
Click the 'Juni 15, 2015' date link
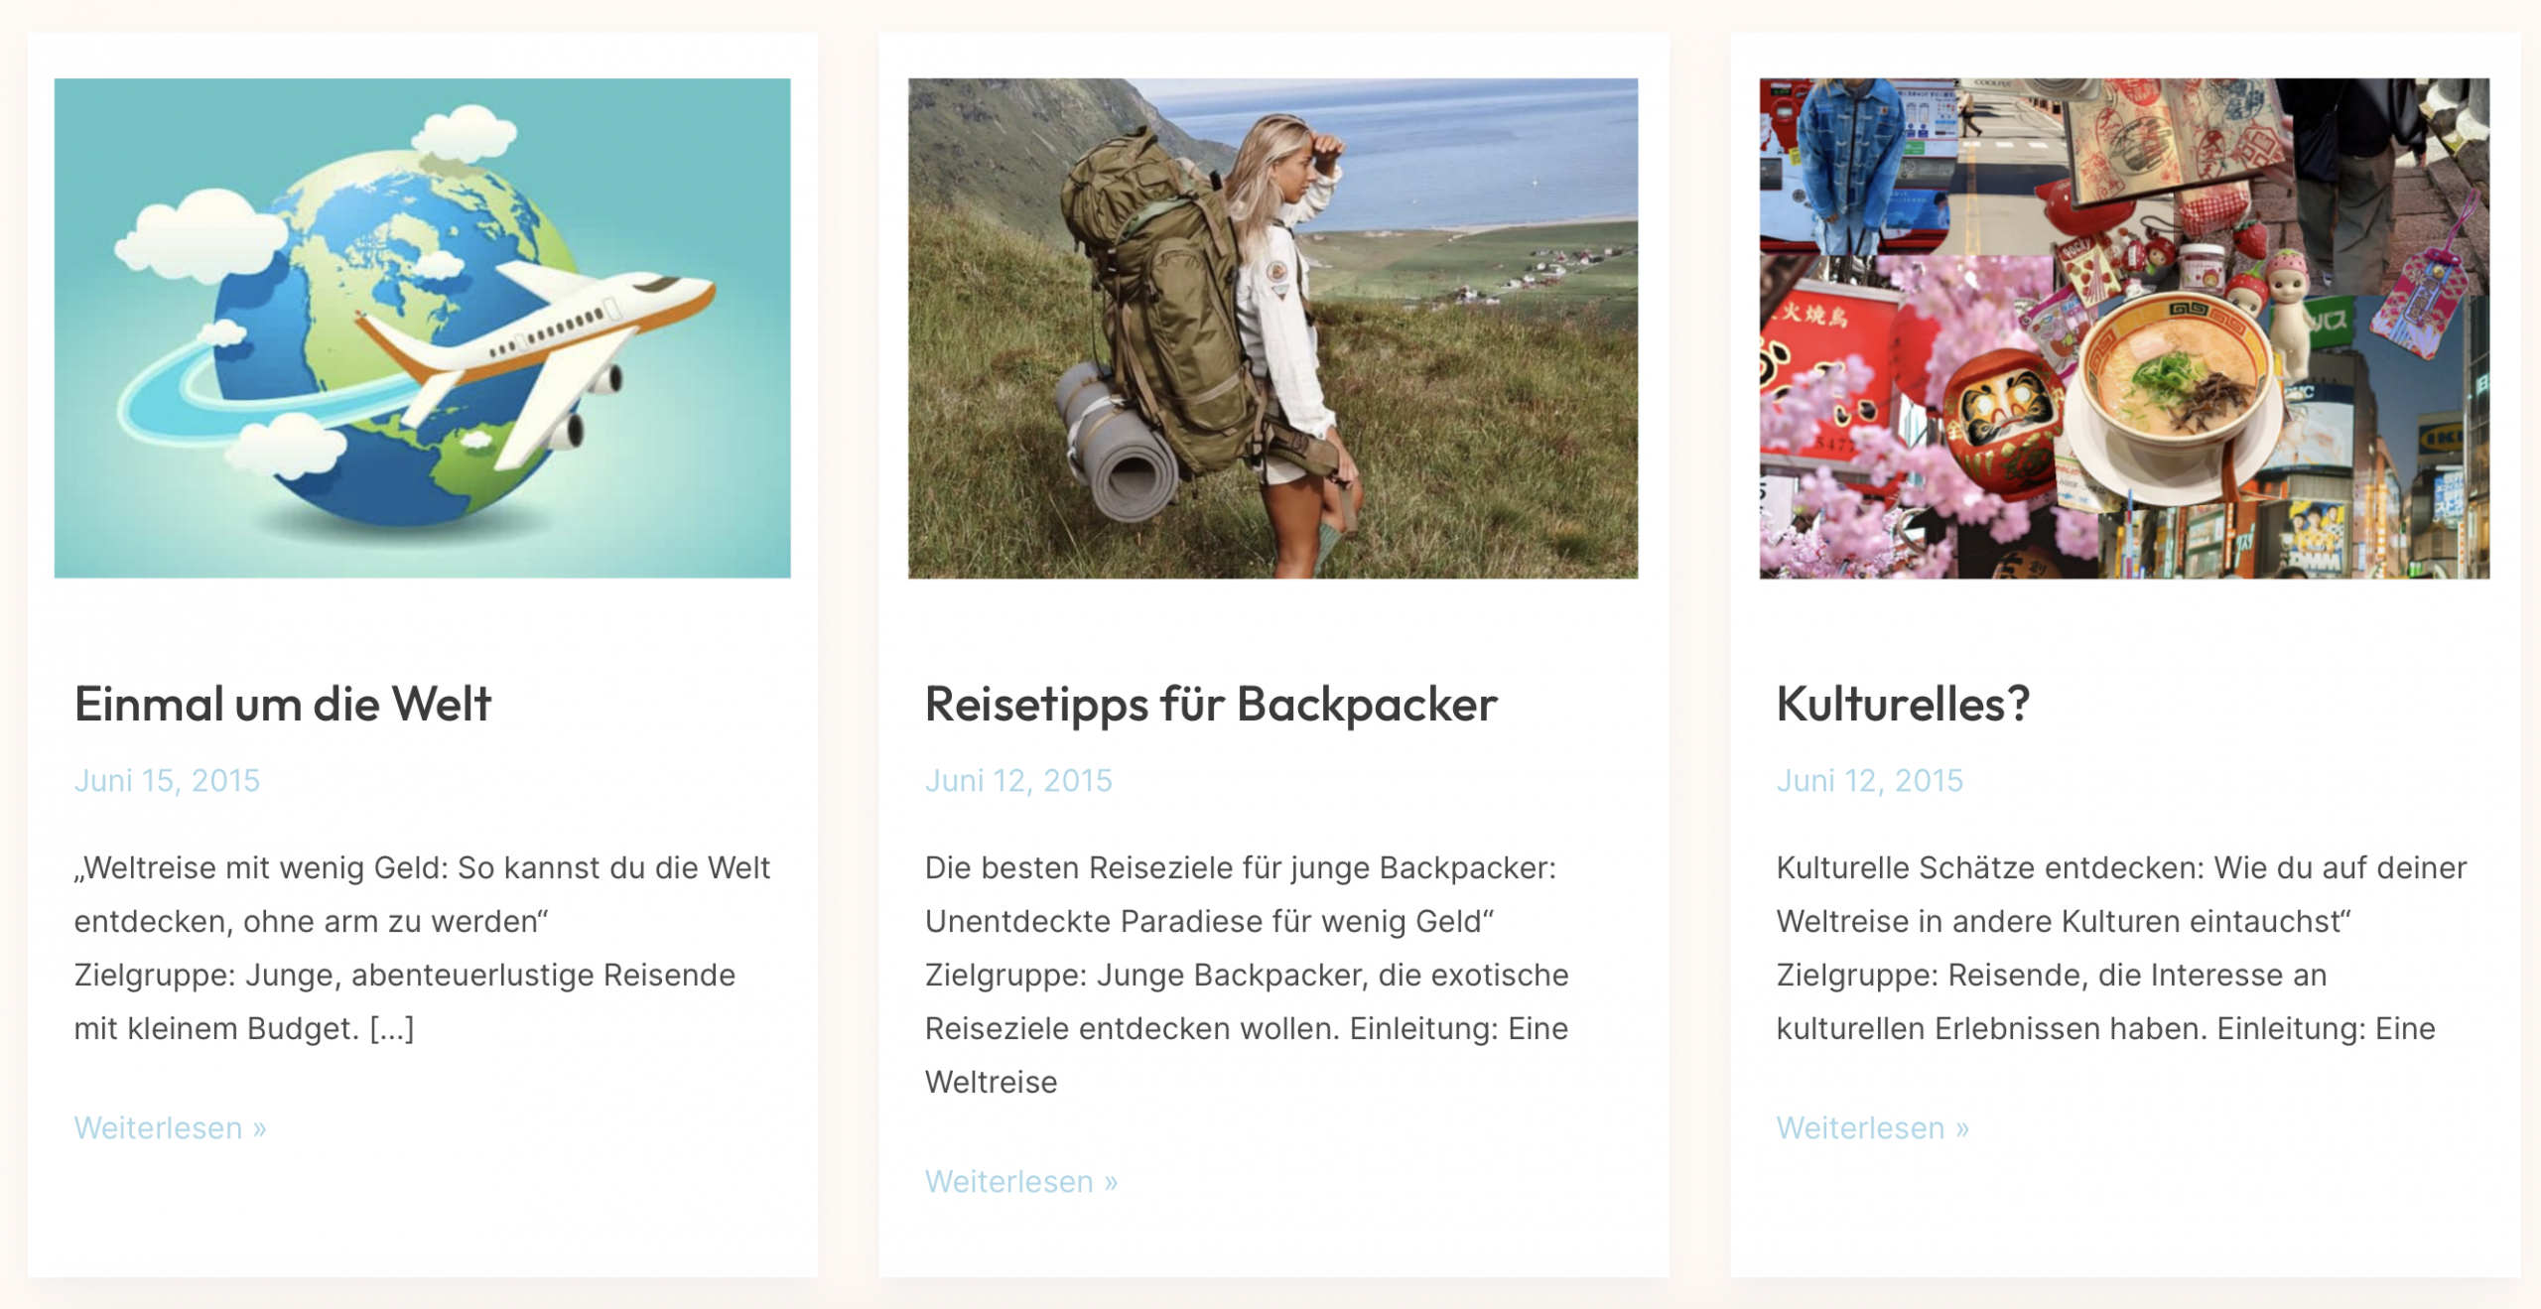[167, 781]
